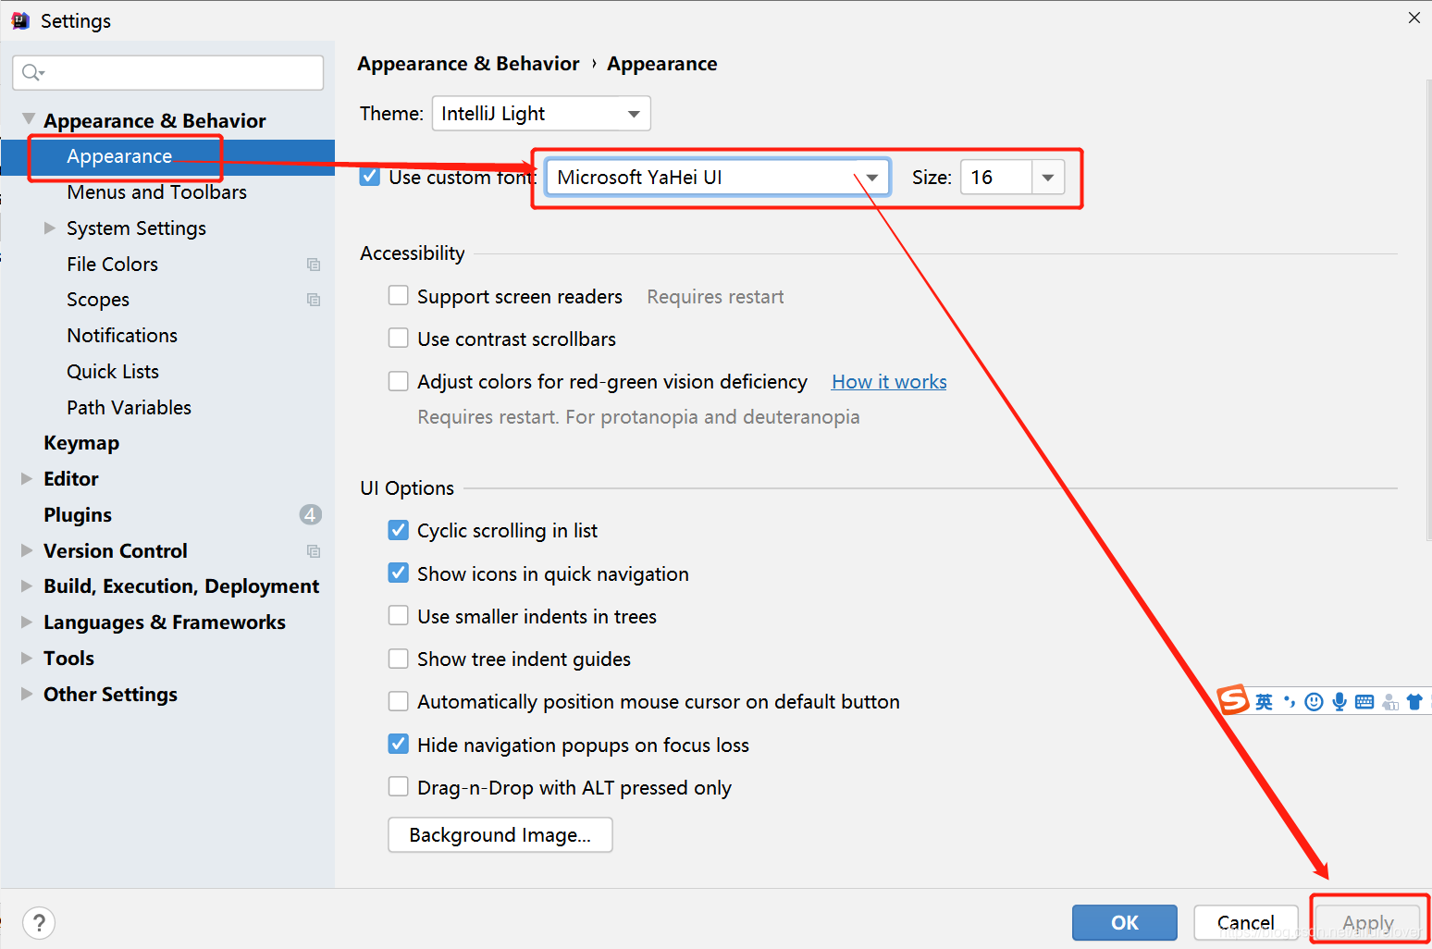
Task: Expand the Editor settings group
Action: coord(27,478)
